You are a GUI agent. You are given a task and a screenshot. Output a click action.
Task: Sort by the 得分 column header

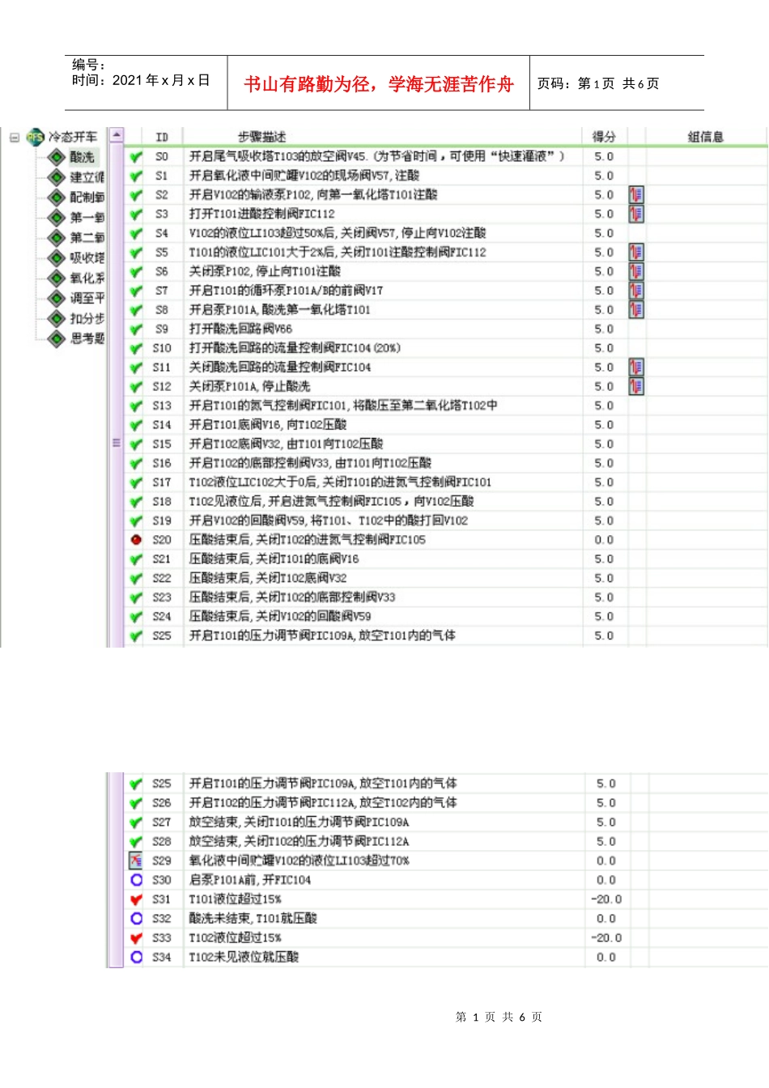pos(604,137)
